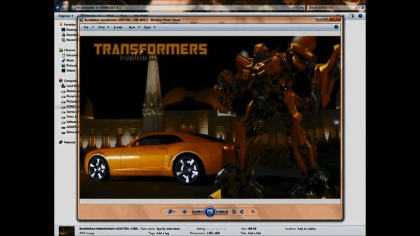Click the Pictures library icon
420x236 pixels.
pos(64,66)
